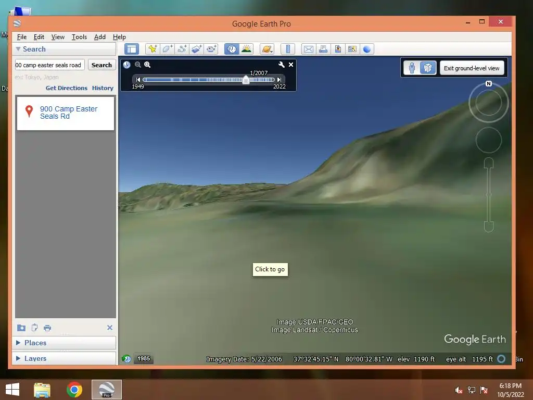
Task: Click the red pin of the search result
Action: pyautogui.click(x=29, y=111)
